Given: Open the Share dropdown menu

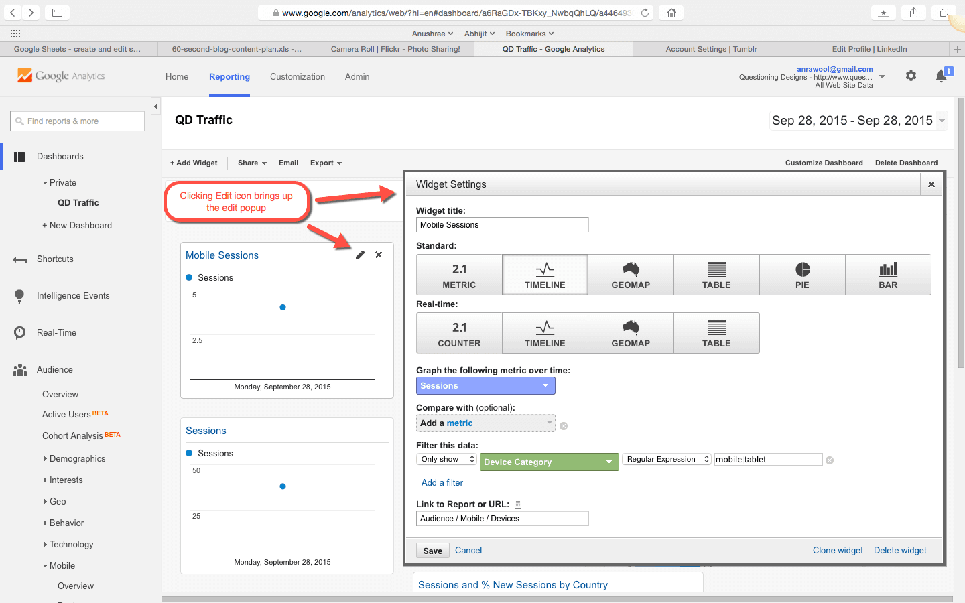Looking at the screenshot, I should [x=252, y=163].
